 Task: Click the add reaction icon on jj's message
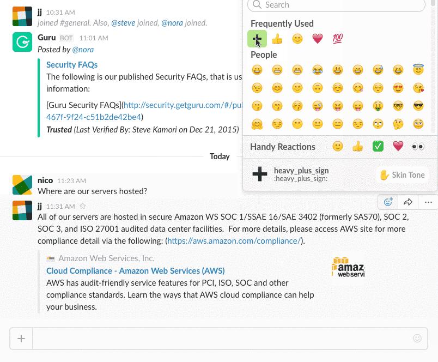click(388, 202)
